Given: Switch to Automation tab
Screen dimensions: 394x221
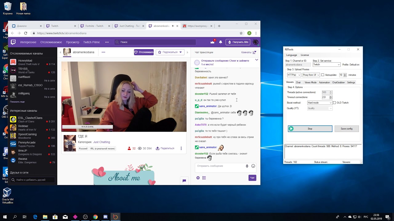Looking at the screenshot, I should (324, 83).
